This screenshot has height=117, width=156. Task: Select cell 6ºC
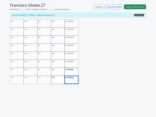(x=44, y=40)
